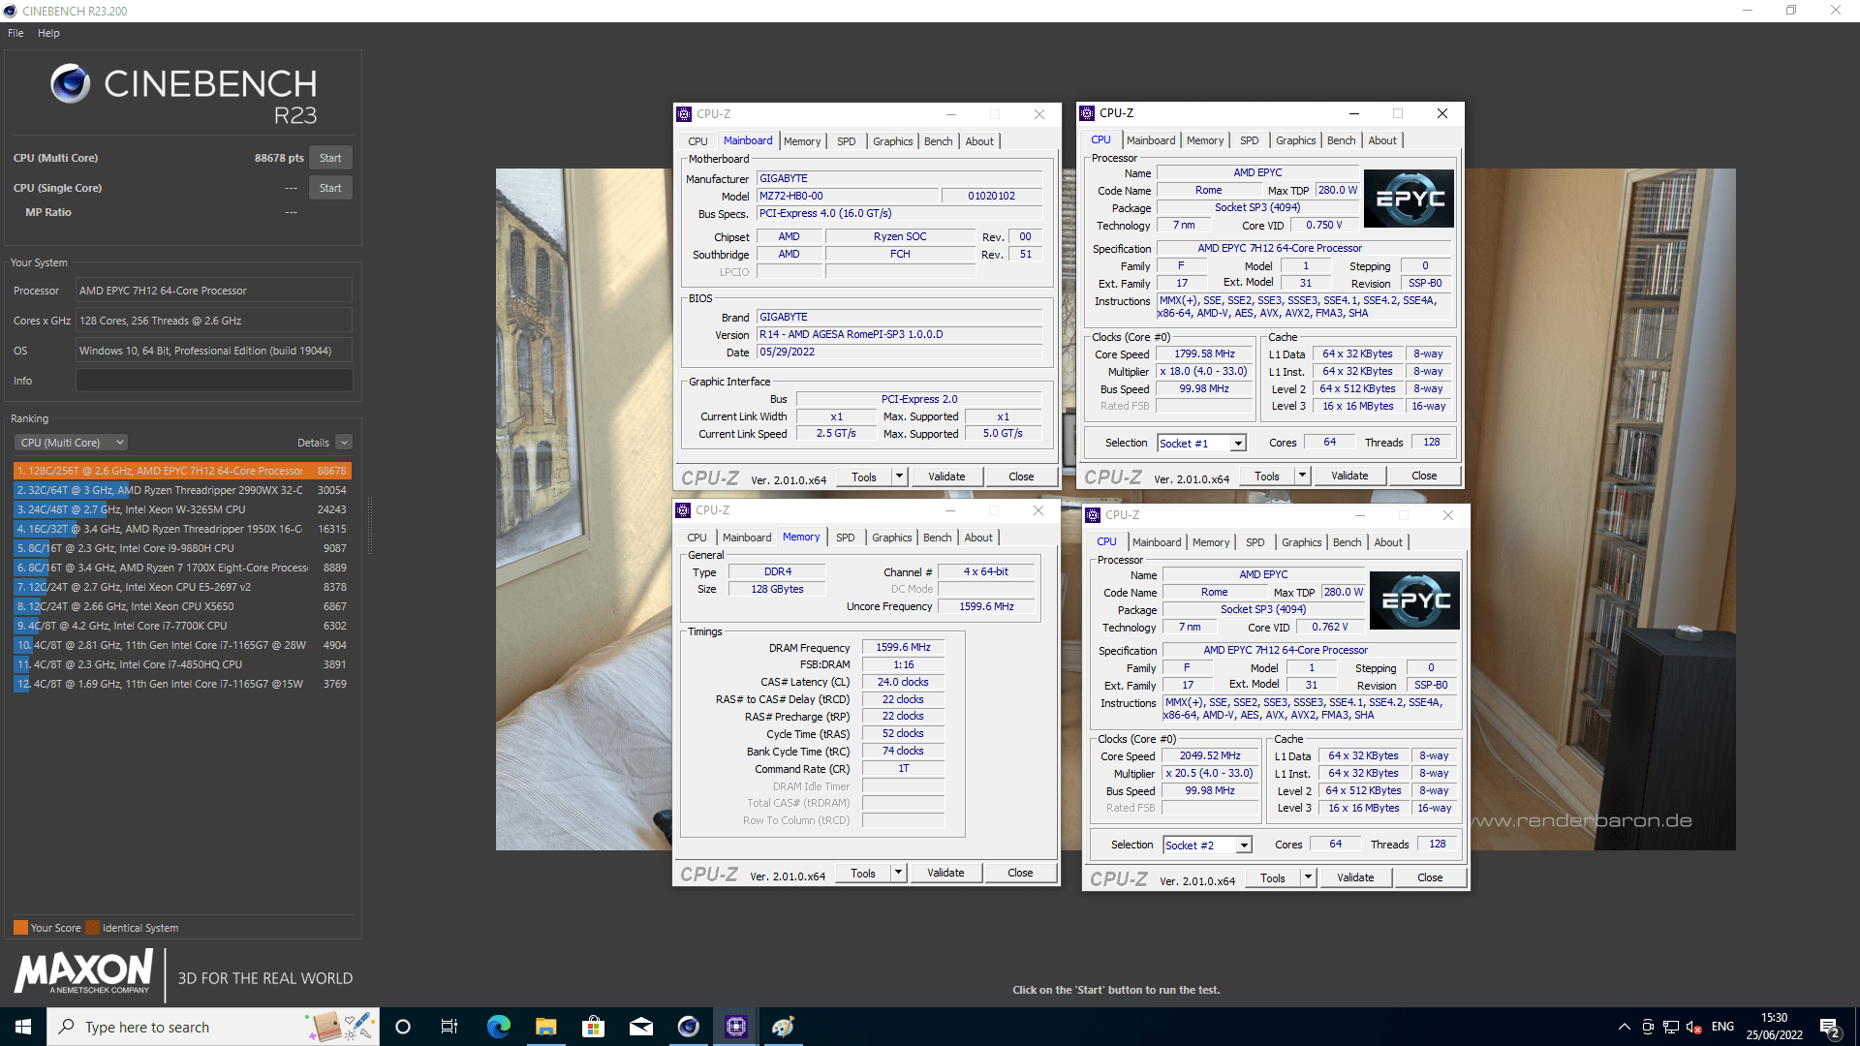Screen dimensions: 1860x1046
Task: Open Microsoft Store taskbar icon
Action: click(x=593, y=1027)
